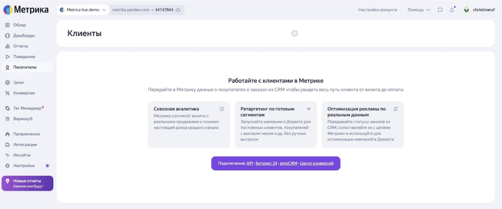The image size is (502, 209).
Task: Open the API connection link
Action: [x=250, y=163]
